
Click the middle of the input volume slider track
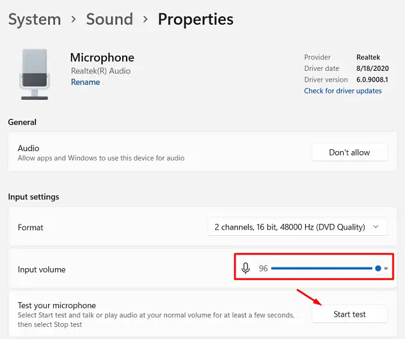click(321, 269)
